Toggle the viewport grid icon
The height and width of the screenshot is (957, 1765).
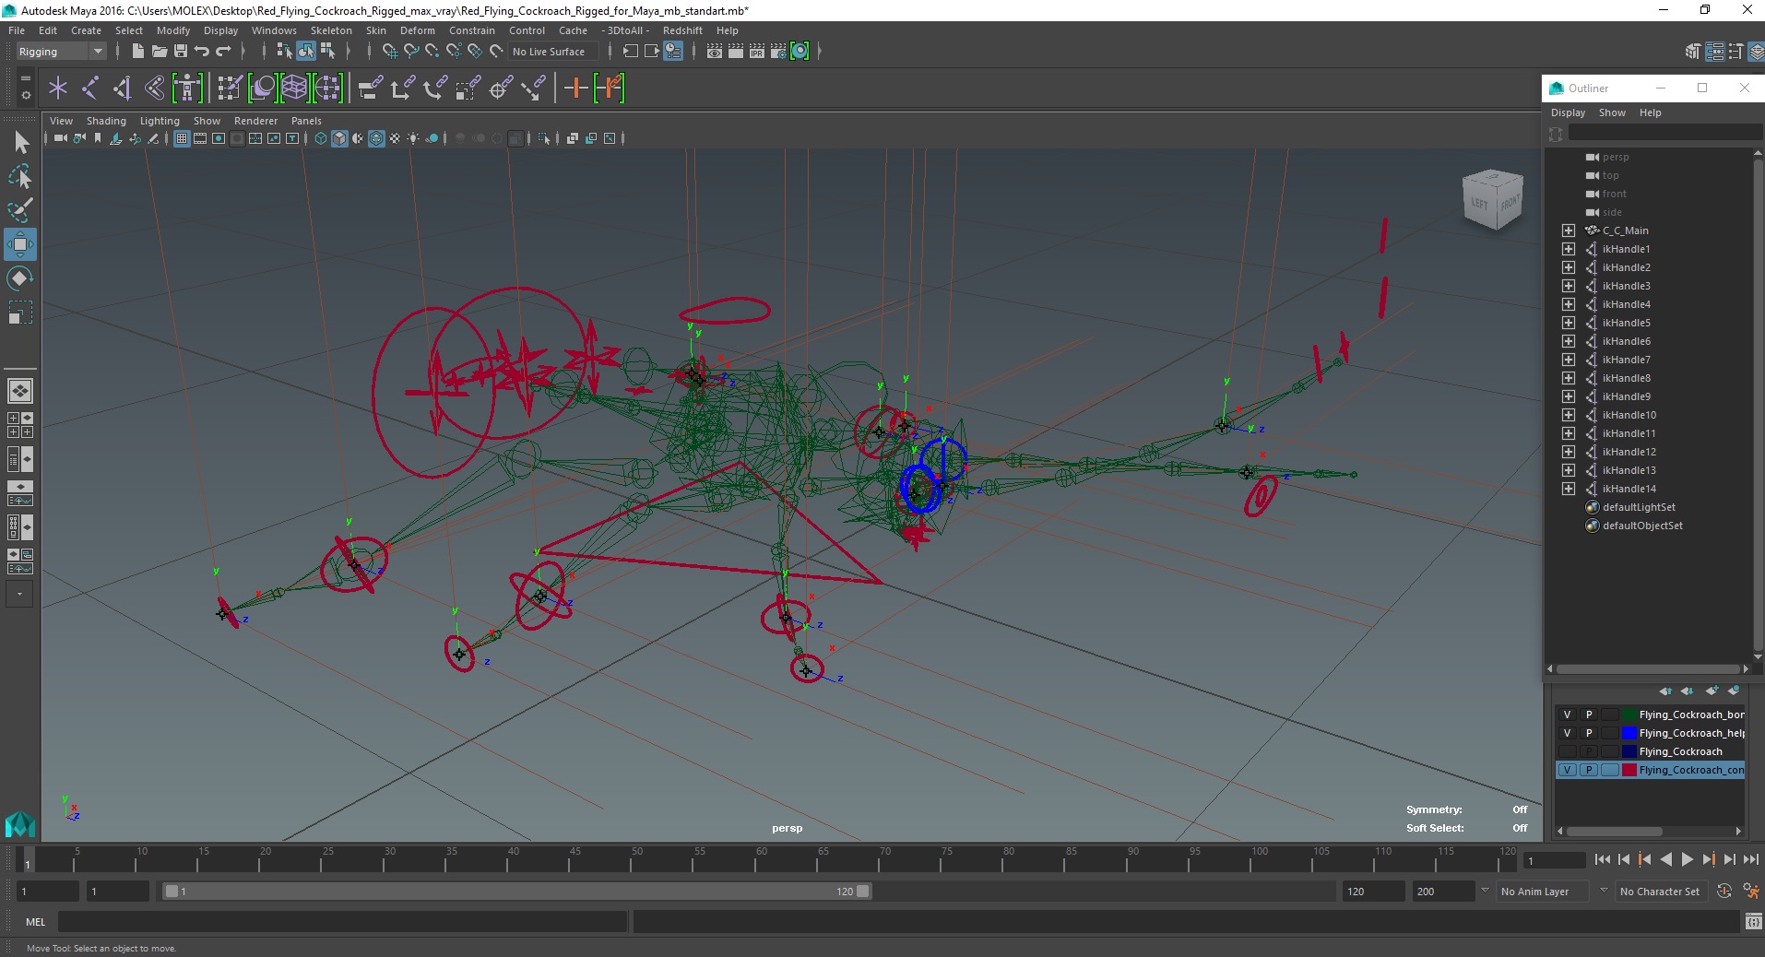[182, 138]
